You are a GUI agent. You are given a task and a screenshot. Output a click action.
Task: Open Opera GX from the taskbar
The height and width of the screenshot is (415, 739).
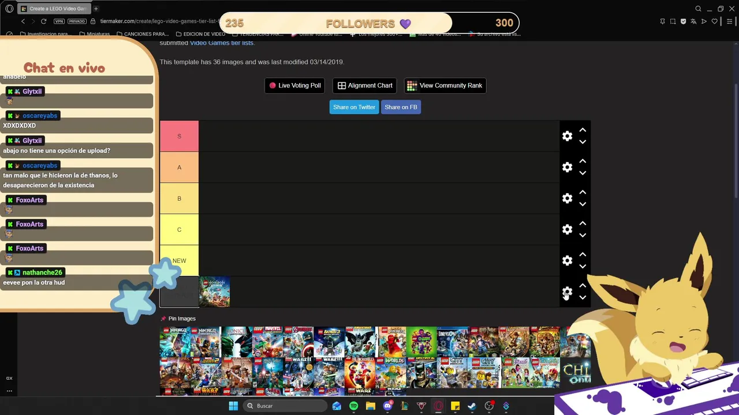click(x=438, y=406)
